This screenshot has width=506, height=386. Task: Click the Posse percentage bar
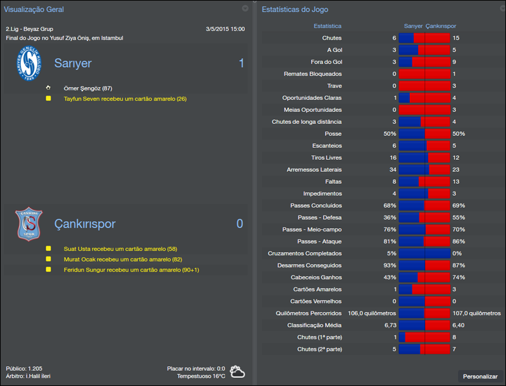coord(424,134)
